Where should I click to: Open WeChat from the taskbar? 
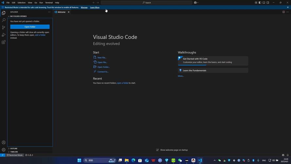(x=180, y=160)
